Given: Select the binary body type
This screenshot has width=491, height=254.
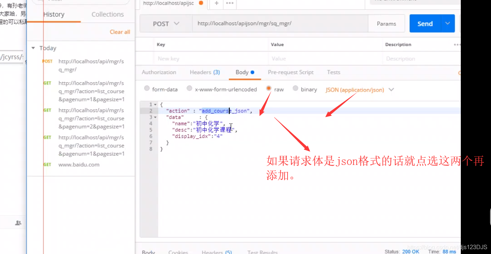Looking at the screenshot, I should [295, 88].
